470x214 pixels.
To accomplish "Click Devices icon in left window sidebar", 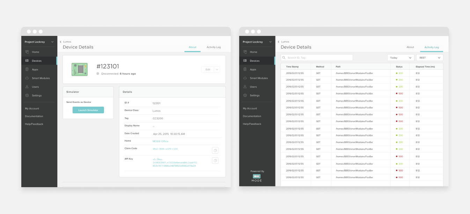I will click(27, 61).
